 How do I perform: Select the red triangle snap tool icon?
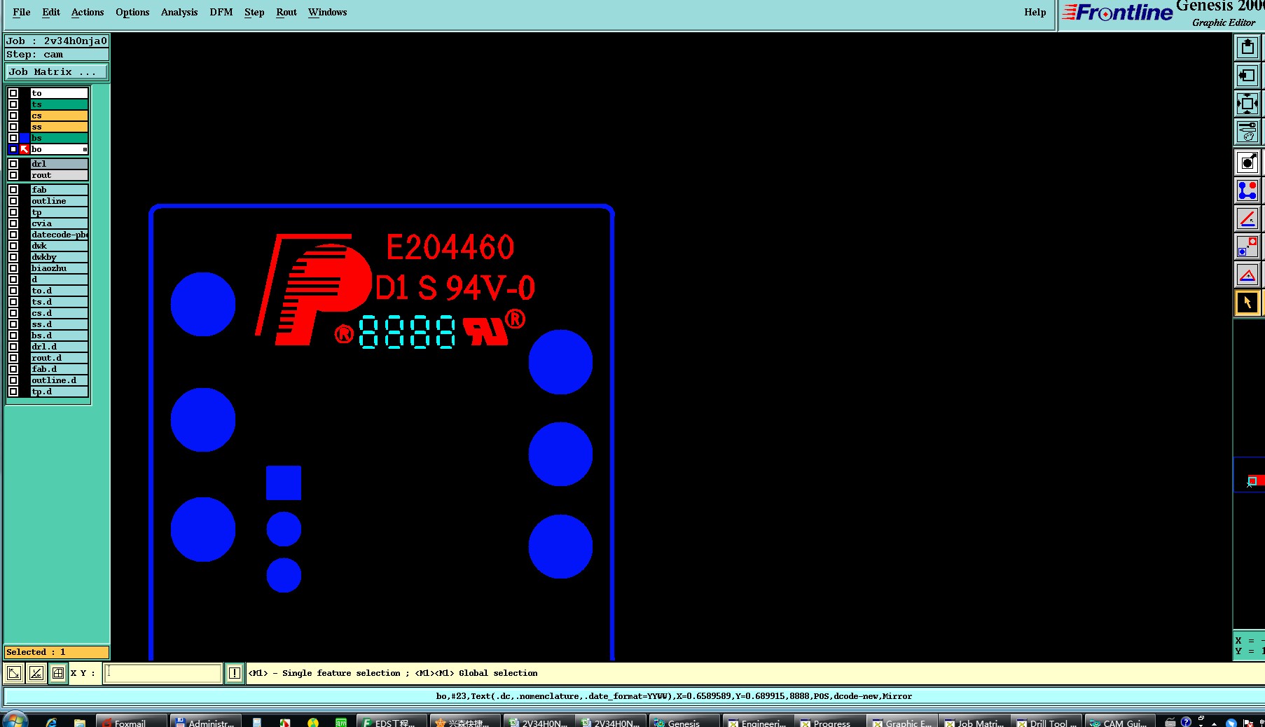(1247, 275)
